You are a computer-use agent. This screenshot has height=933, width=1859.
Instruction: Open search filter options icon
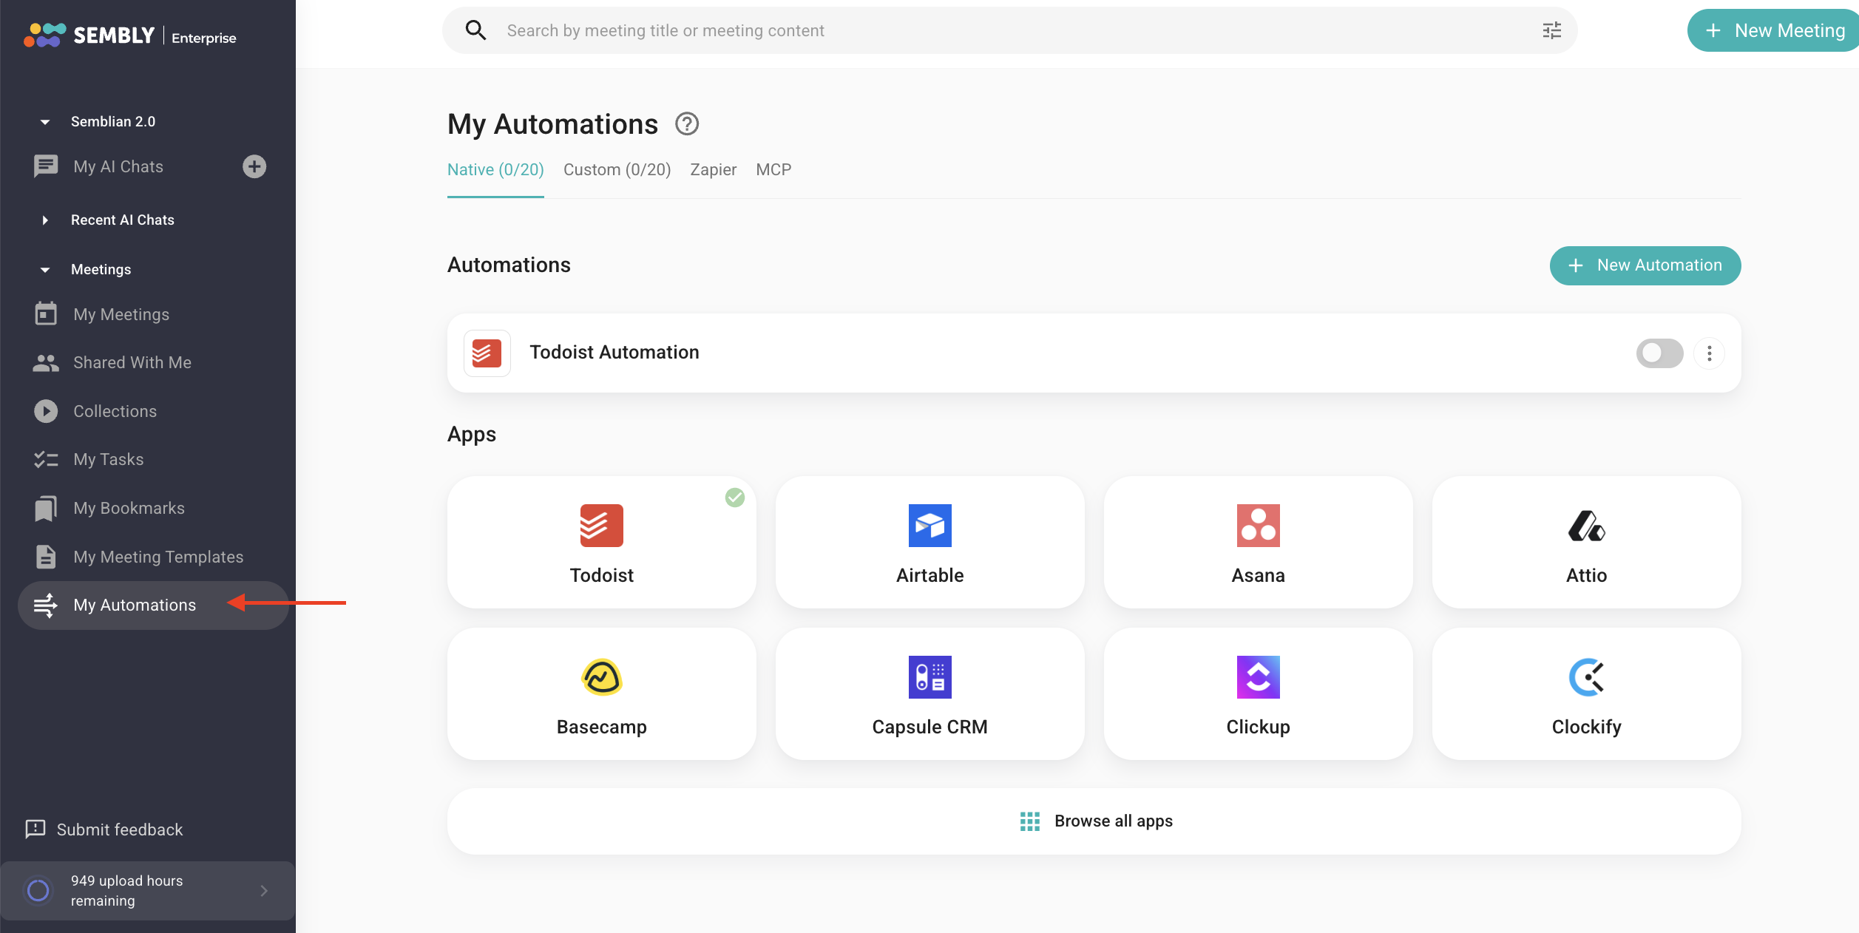point(1551,30)
